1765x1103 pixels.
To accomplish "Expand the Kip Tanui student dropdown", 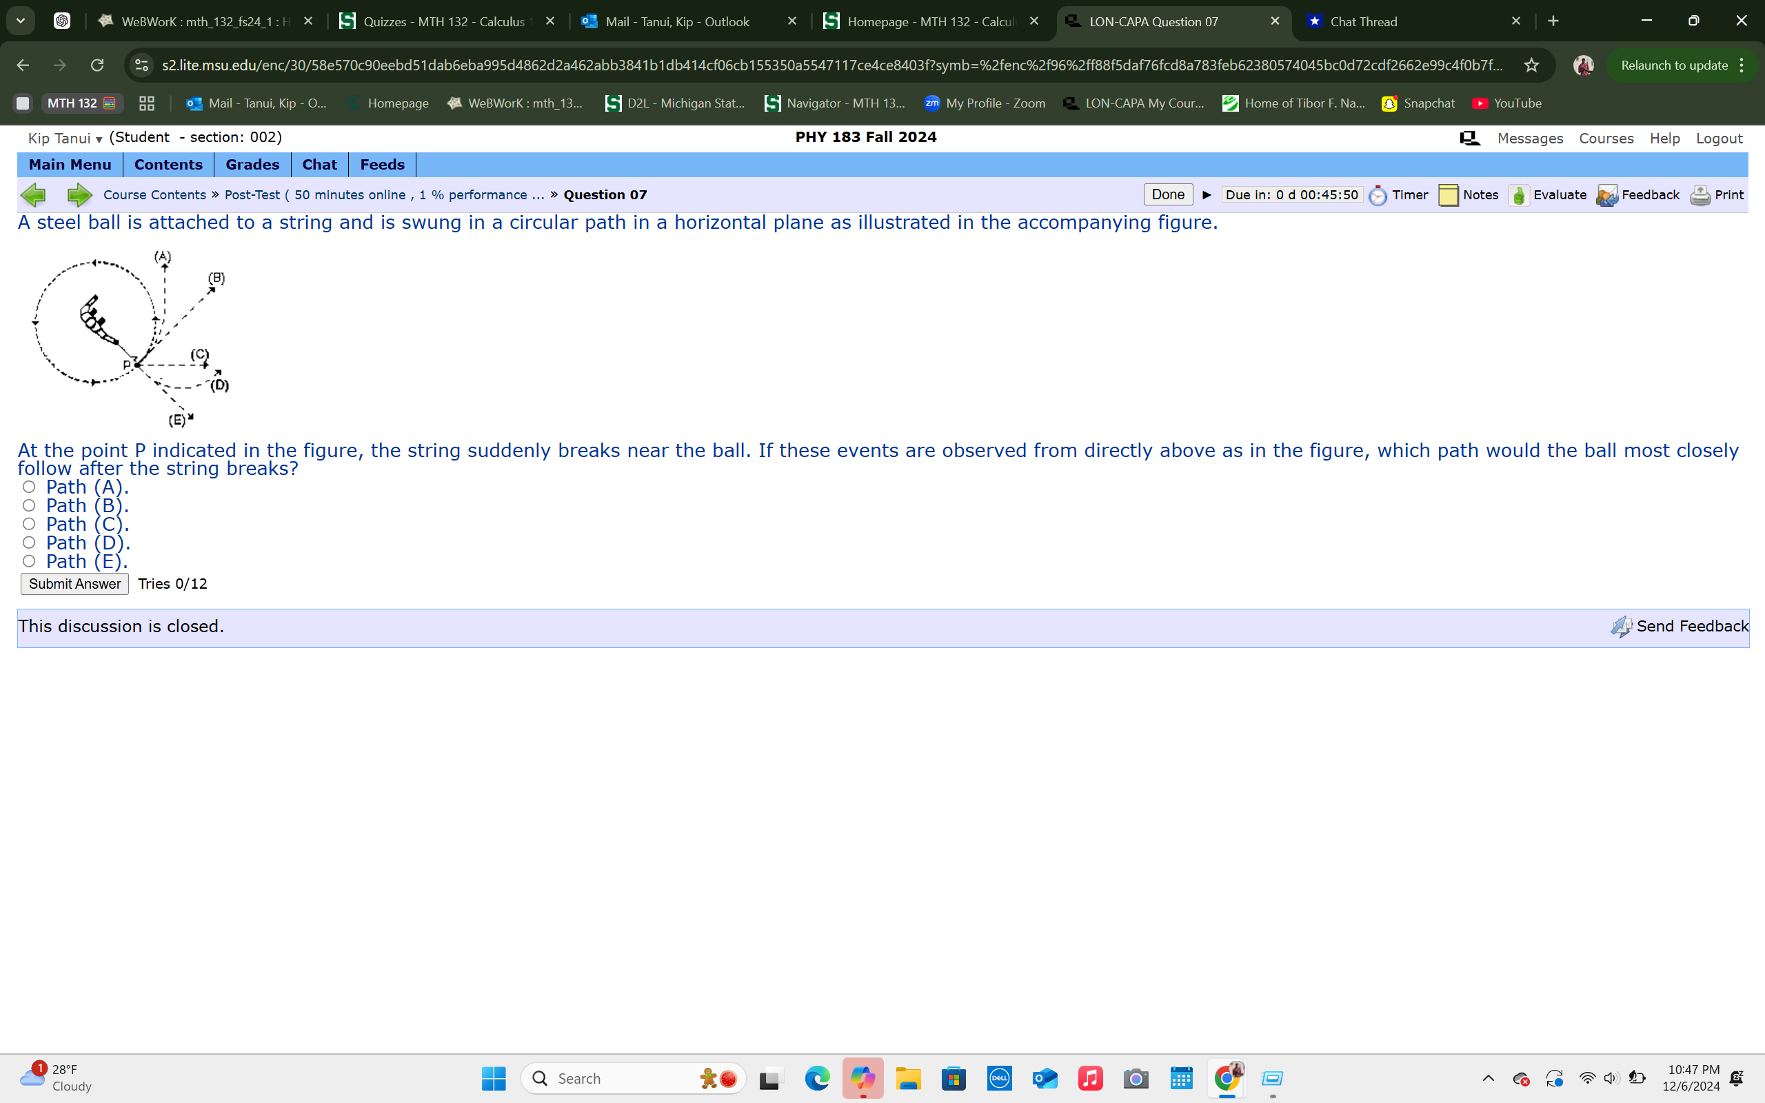I will click(99, 139).
